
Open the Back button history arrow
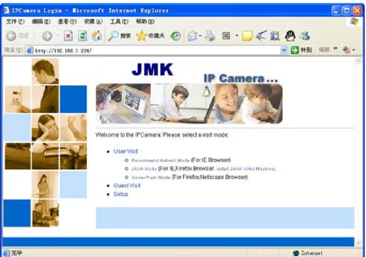[x=35, y=36]
